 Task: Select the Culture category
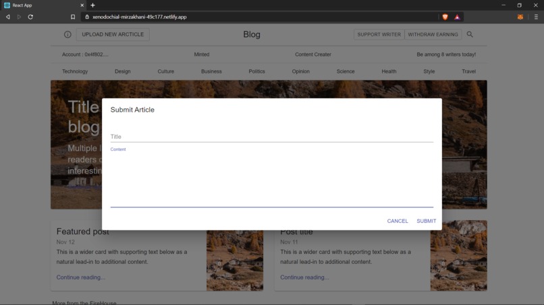tap(166, 71)
